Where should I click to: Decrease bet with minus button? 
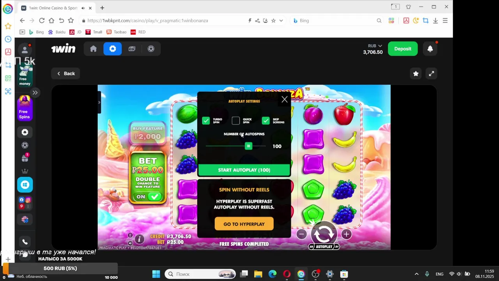click(x=301, y=234)
